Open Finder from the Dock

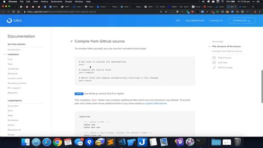(25, 142)
